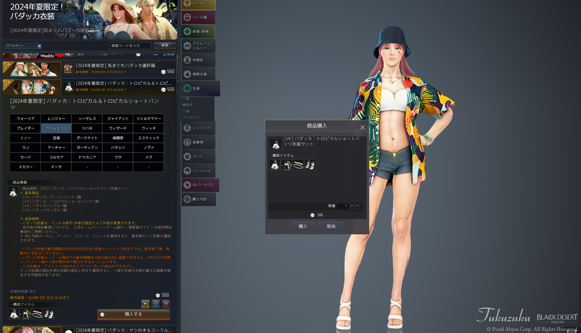Confirm with the 購入 button in dialog
Screen dimensions: 581x333
[x=303, y=226]
